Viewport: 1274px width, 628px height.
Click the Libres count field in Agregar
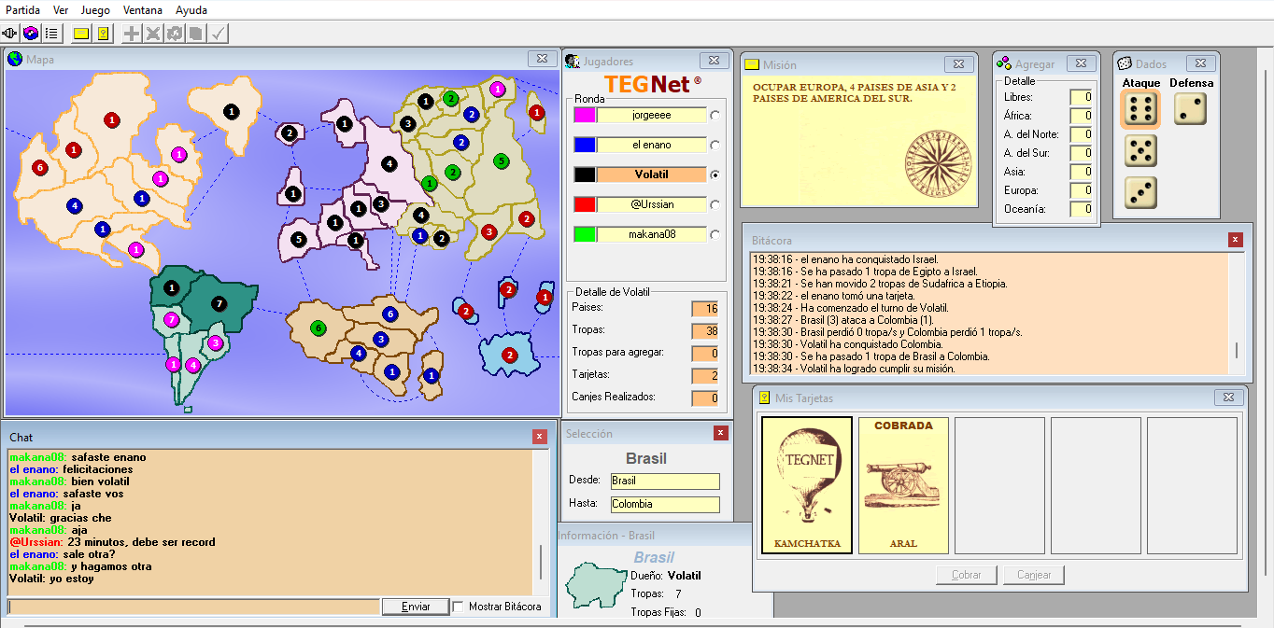click(x=1082, y=97)
